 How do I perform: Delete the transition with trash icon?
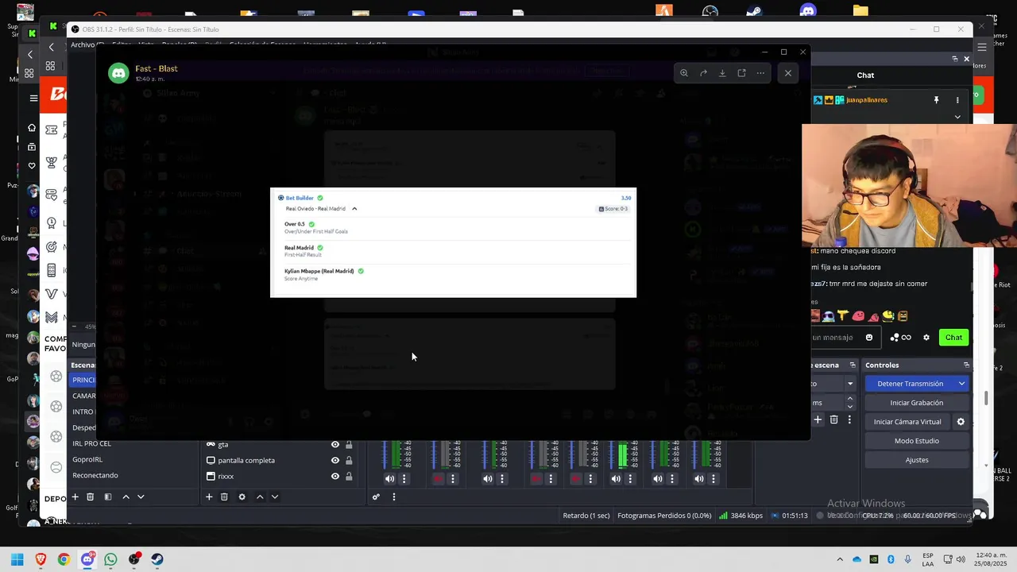pos(833,419)
